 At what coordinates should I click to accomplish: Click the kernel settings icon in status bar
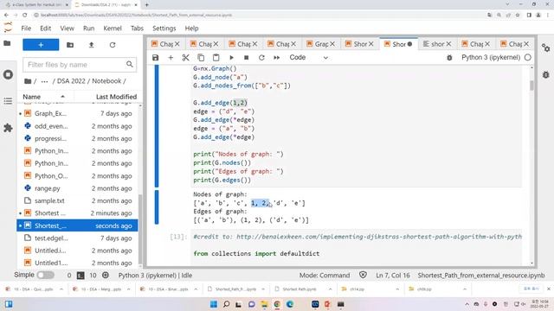coord(106,275)
